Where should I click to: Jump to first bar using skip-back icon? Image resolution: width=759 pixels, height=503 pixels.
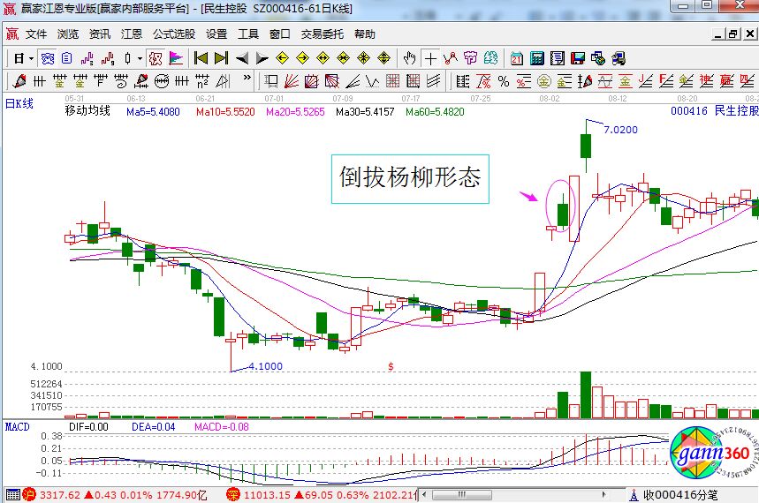(201, 58)
